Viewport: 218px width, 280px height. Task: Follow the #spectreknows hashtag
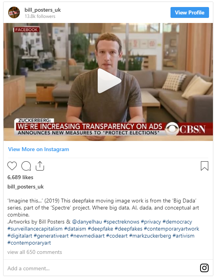pyautogui.click(x=121, y=222)
